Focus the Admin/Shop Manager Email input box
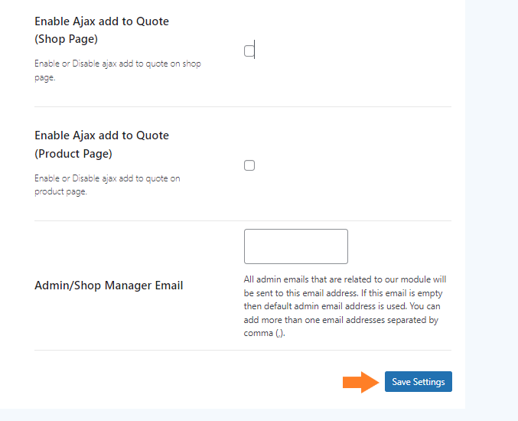Image resolution: width=518 pixels, height=421 pixels. click(295, 246)
